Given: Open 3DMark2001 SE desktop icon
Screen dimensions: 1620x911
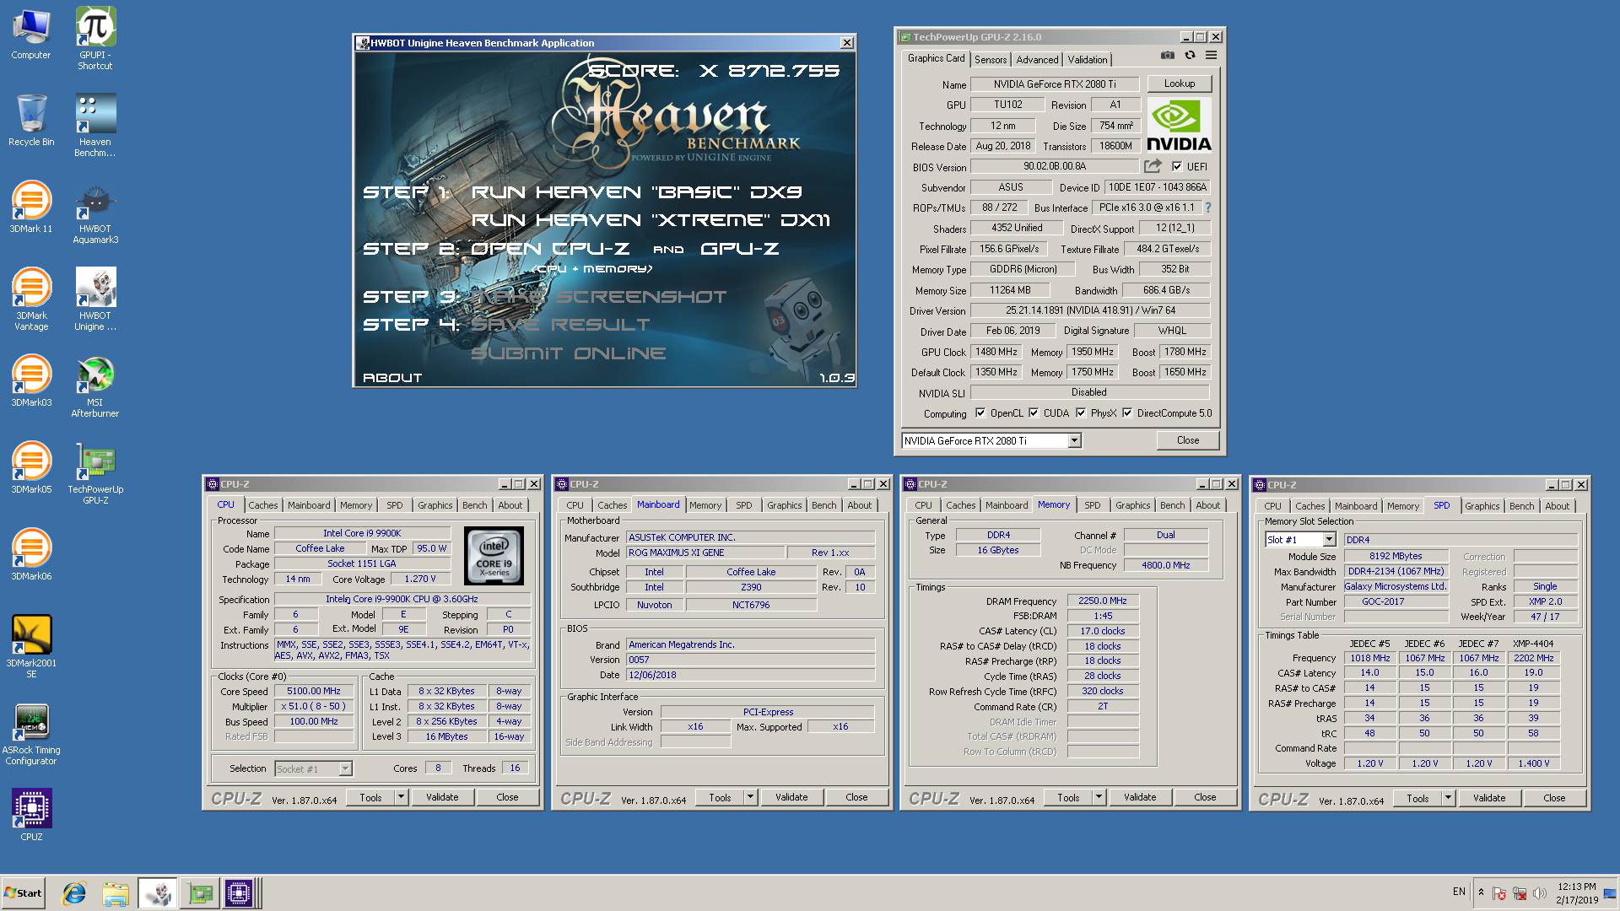Looking at the screenshot, I should pos(31,647).
